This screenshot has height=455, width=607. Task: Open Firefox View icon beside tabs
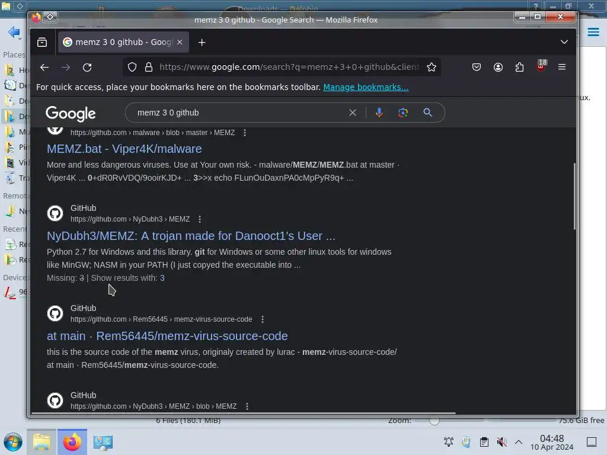(x=42, y=42)
